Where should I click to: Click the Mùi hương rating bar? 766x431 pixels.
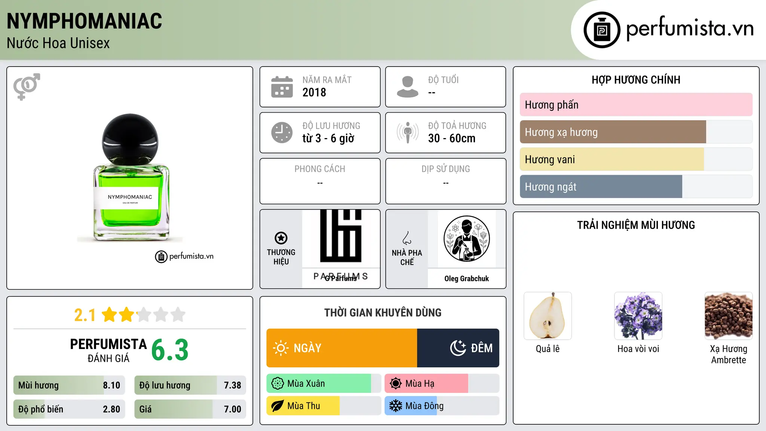tap(69, 385)
